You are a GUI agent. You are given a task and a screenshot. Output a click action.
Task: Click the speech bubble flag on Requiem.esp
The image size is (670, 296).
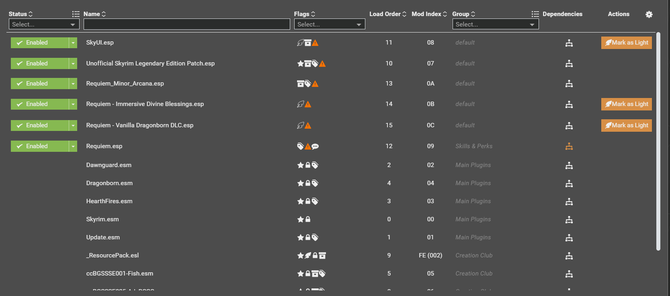[315, 147]
